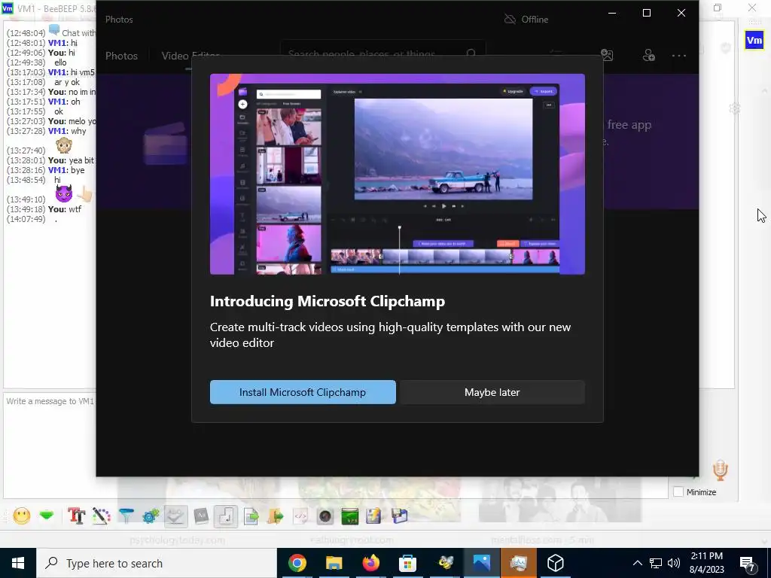
Task: Open the clock showing 2:11 PM
Action: pos(707,563)
